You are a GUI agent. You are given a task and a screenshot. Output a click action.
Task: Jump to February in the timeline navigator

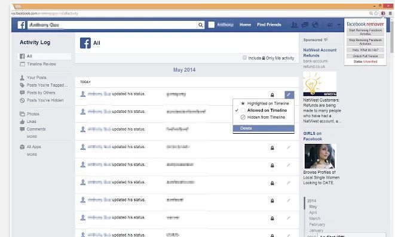(317, 224)
